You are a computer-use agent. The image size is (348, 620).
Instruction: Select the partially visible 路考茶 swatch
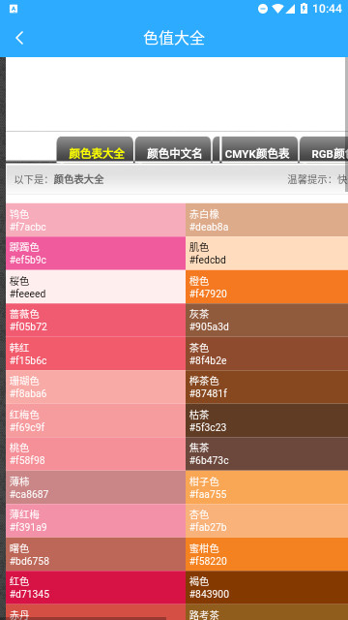click(267, 612)
